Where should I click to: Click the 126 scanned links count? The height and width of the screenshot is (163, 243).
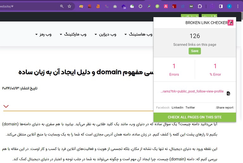tap(195, 36)
